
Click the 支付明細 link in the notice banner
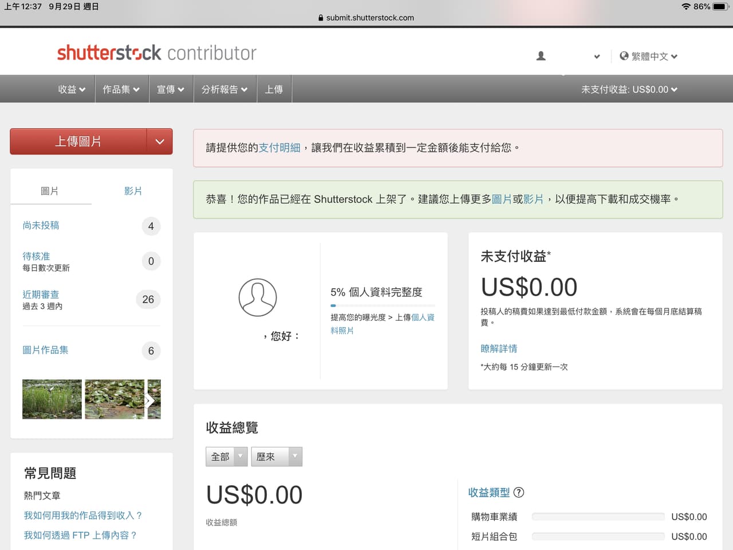(x=279, y=147)
